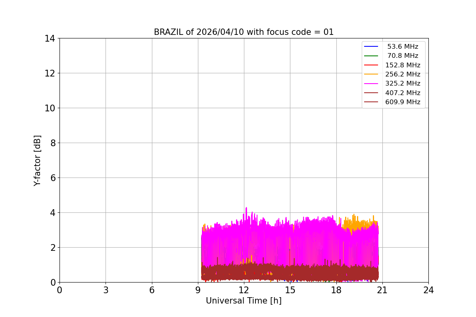
Task: Click the Y-factor [dB] axis label
Action: click(37, 160)
